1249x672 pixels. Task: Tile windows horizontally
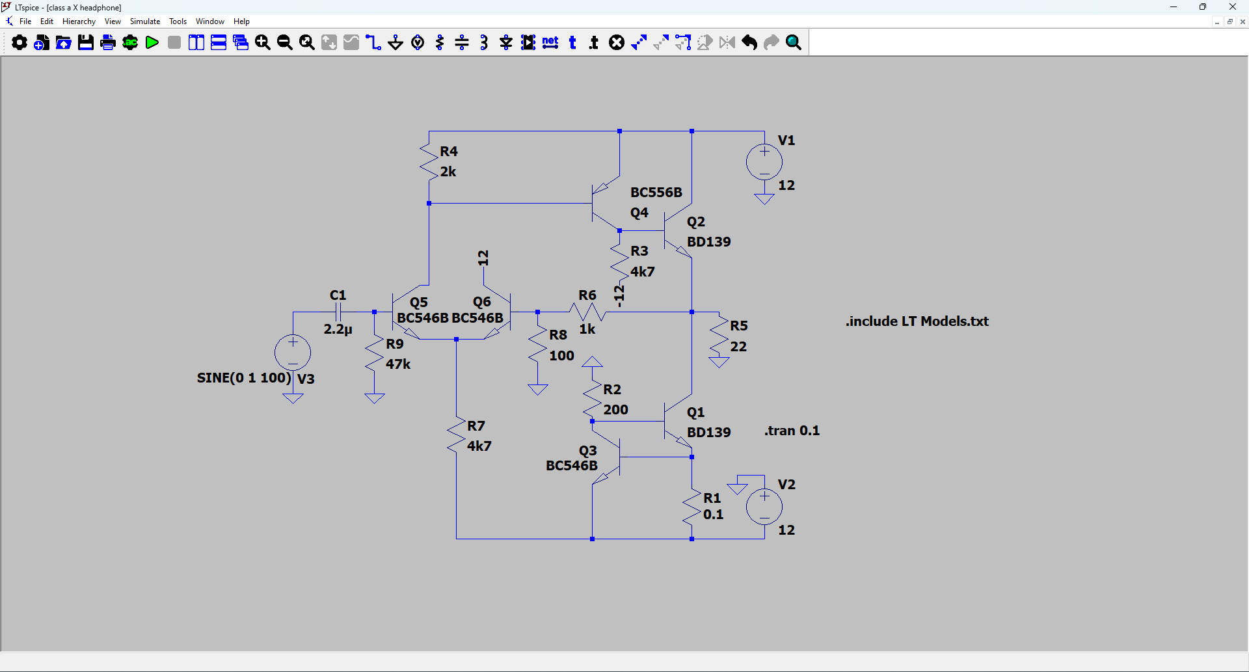point(219,43)
